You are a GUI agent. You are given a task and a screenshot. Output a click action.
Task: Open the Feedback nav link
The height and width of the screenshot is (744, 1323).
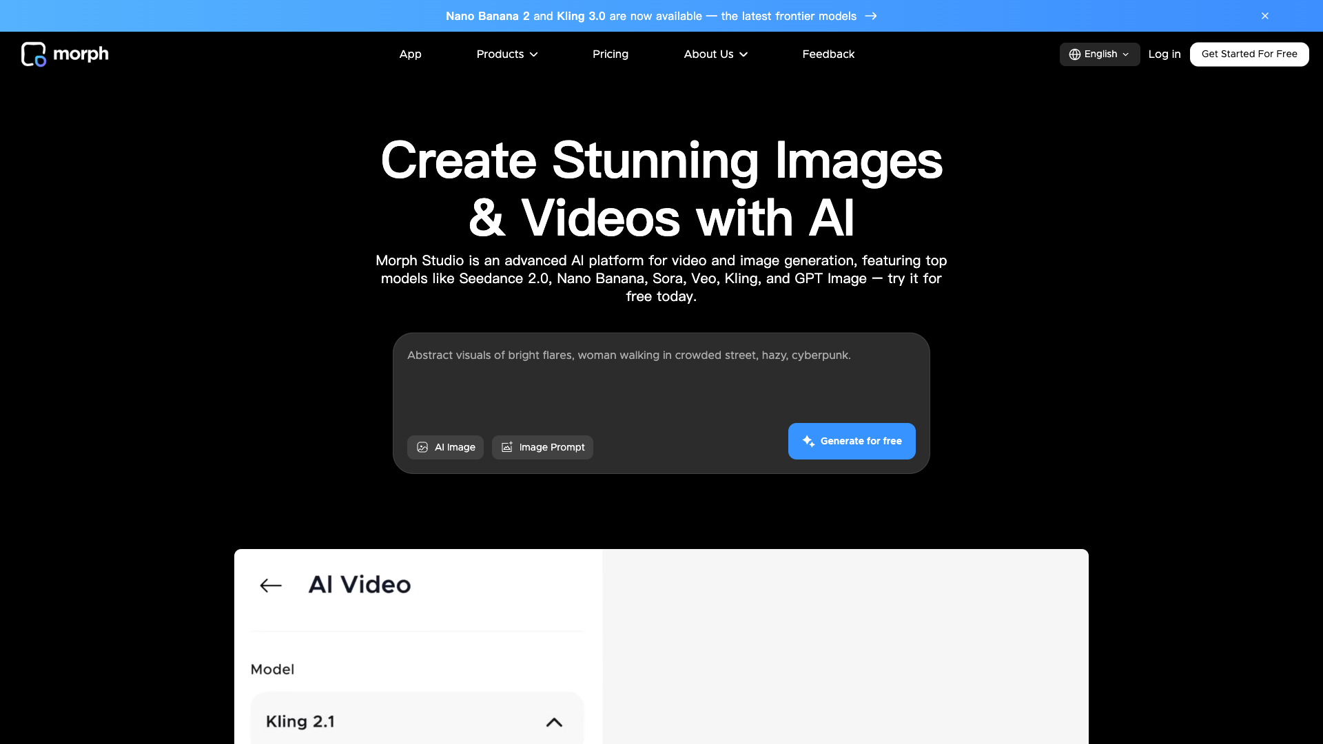[828, 54]
